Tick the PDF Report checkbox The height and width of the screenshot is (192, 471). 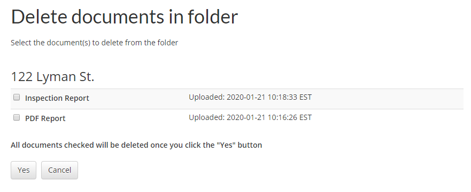(x=17, y=117)
